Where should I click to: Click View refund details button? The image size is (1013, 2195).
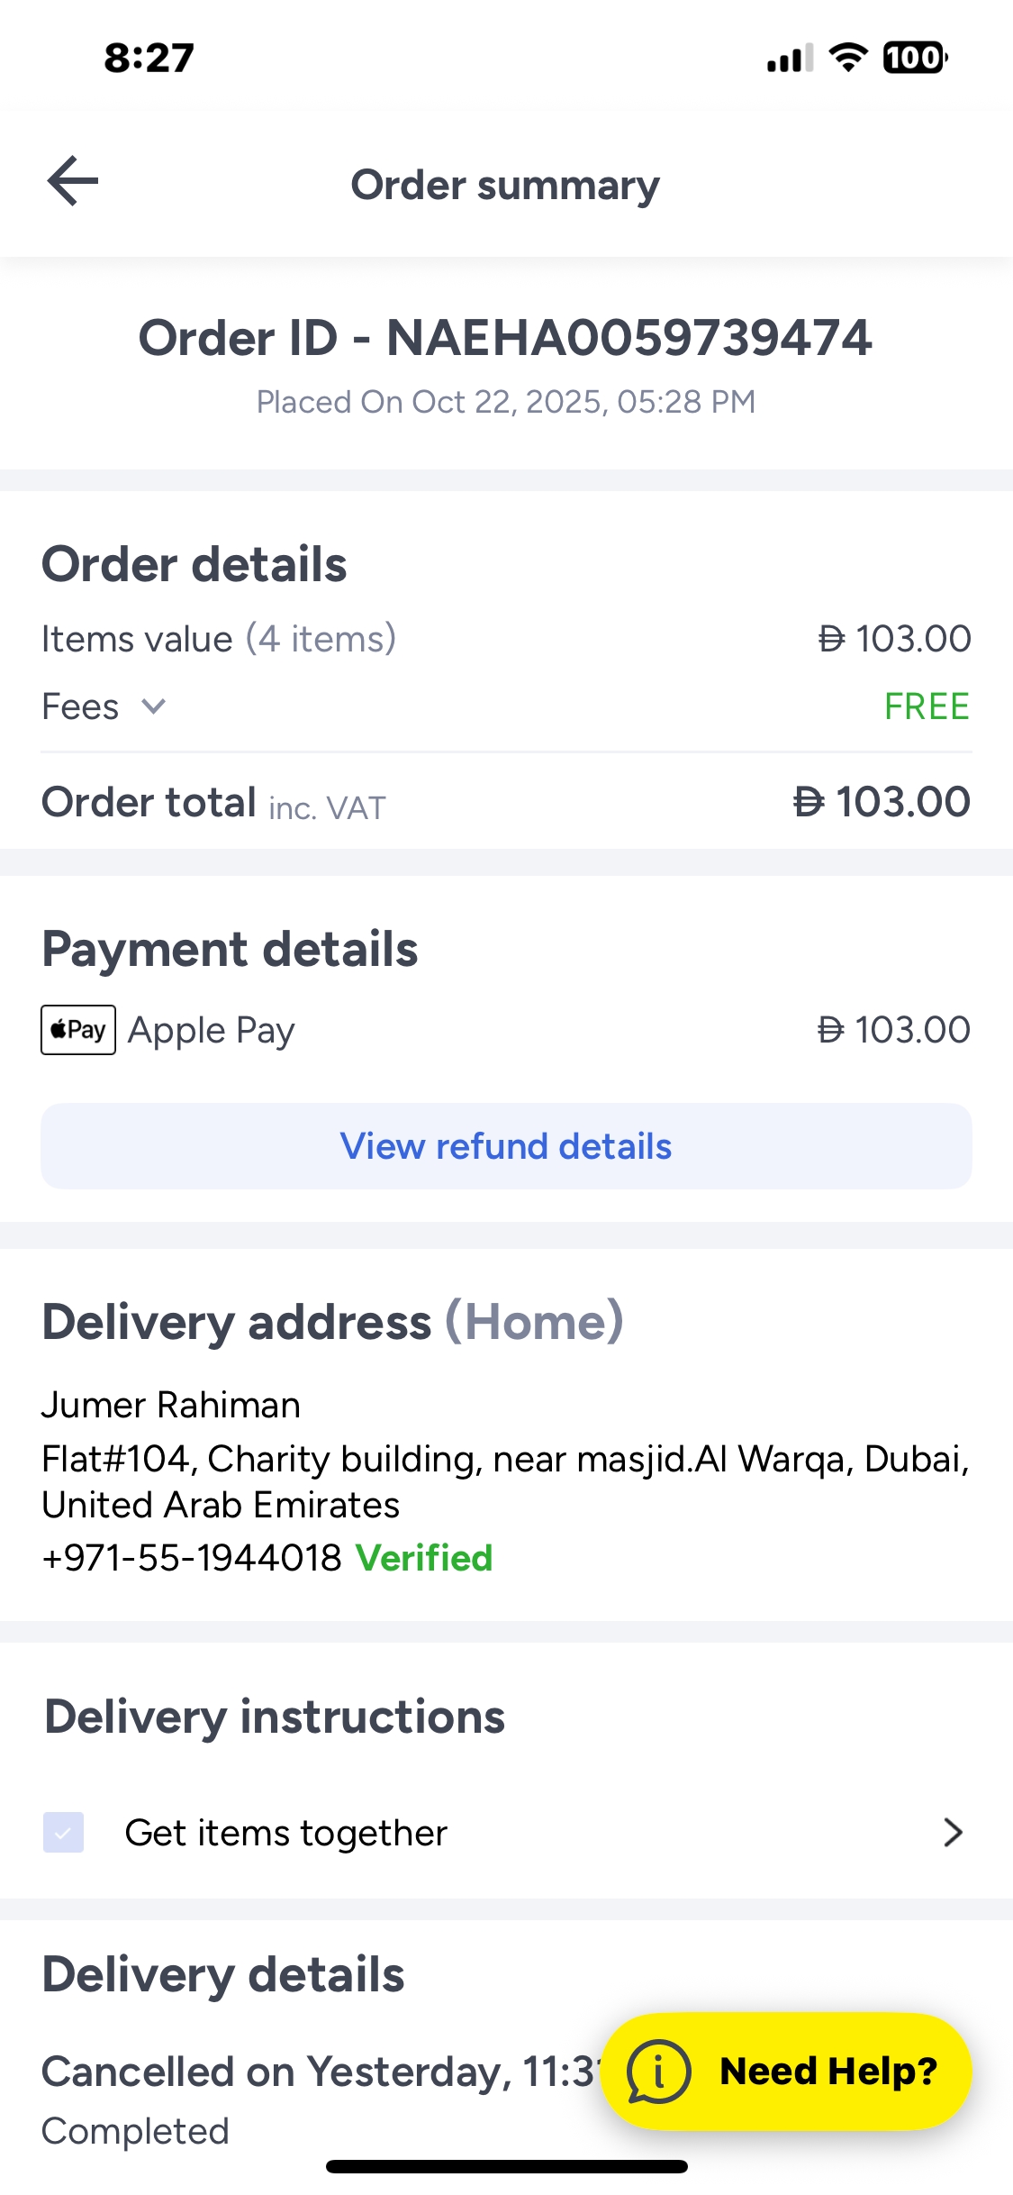[506, 1146]
